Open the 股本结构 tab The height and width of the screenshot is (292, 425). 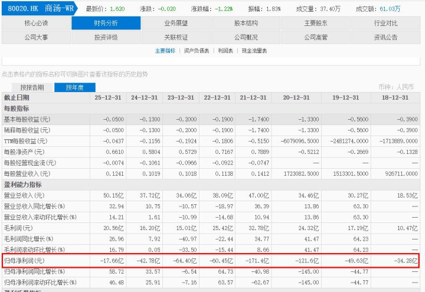pos(246,23)
